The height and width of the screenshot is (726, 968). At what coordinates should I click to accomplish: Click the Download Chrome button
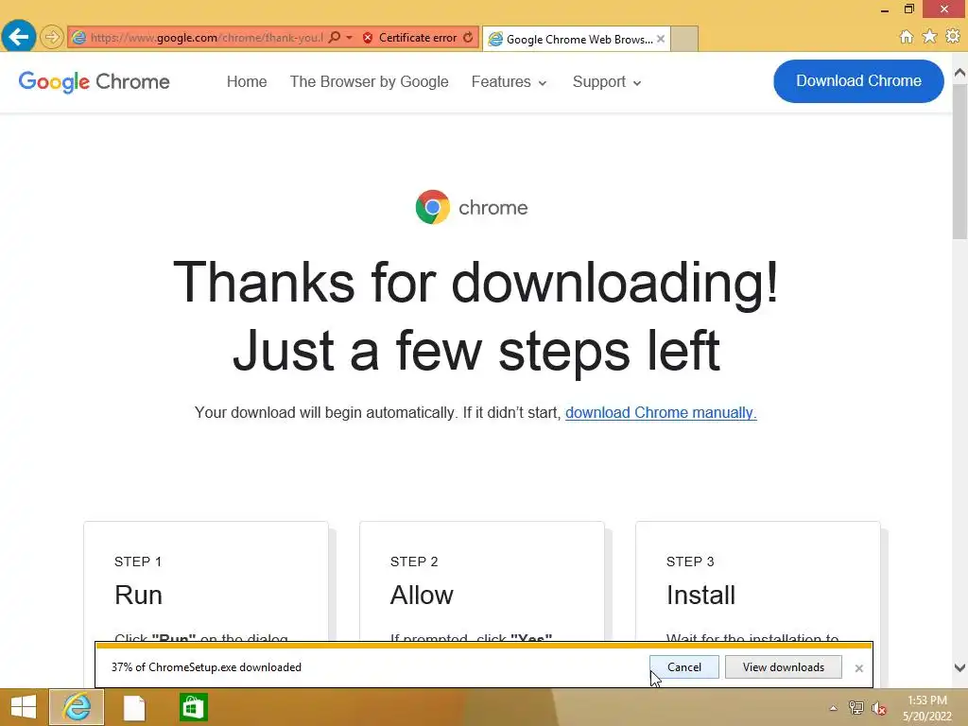pyautogui.click(x=858, y=81)
